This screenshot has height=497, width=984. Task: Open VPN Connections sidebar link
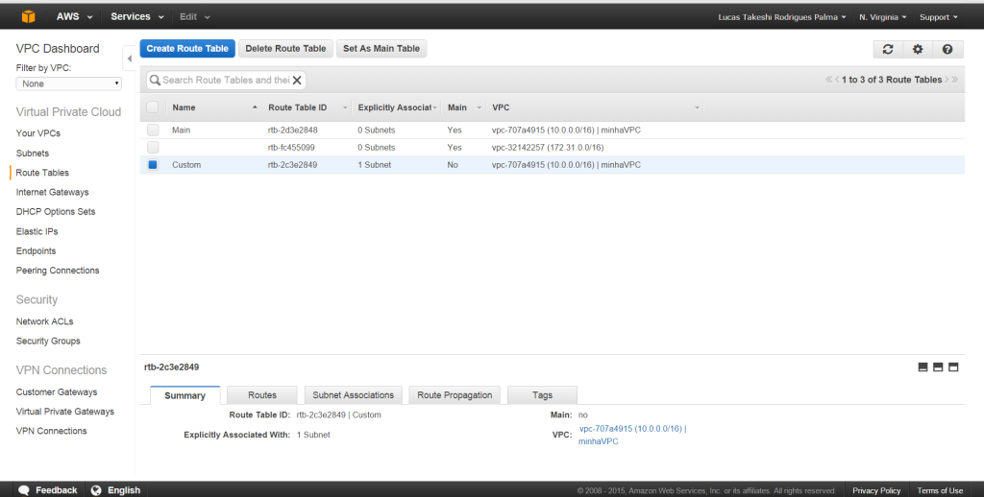point(52,431)
